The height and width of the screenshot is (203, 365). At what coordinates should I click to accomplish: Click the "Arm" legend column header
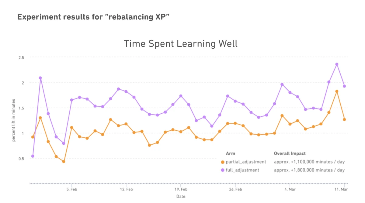tap(230, 154)
